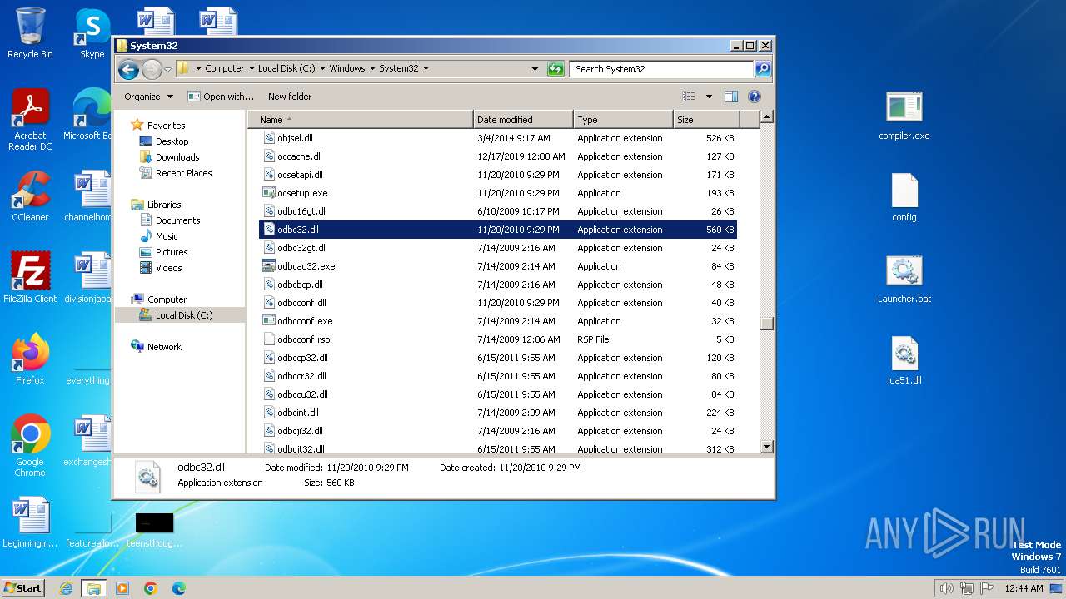This screenshot has height=599, width=1066.
Task: Sort by the Size column header
Action: (706, 120)
